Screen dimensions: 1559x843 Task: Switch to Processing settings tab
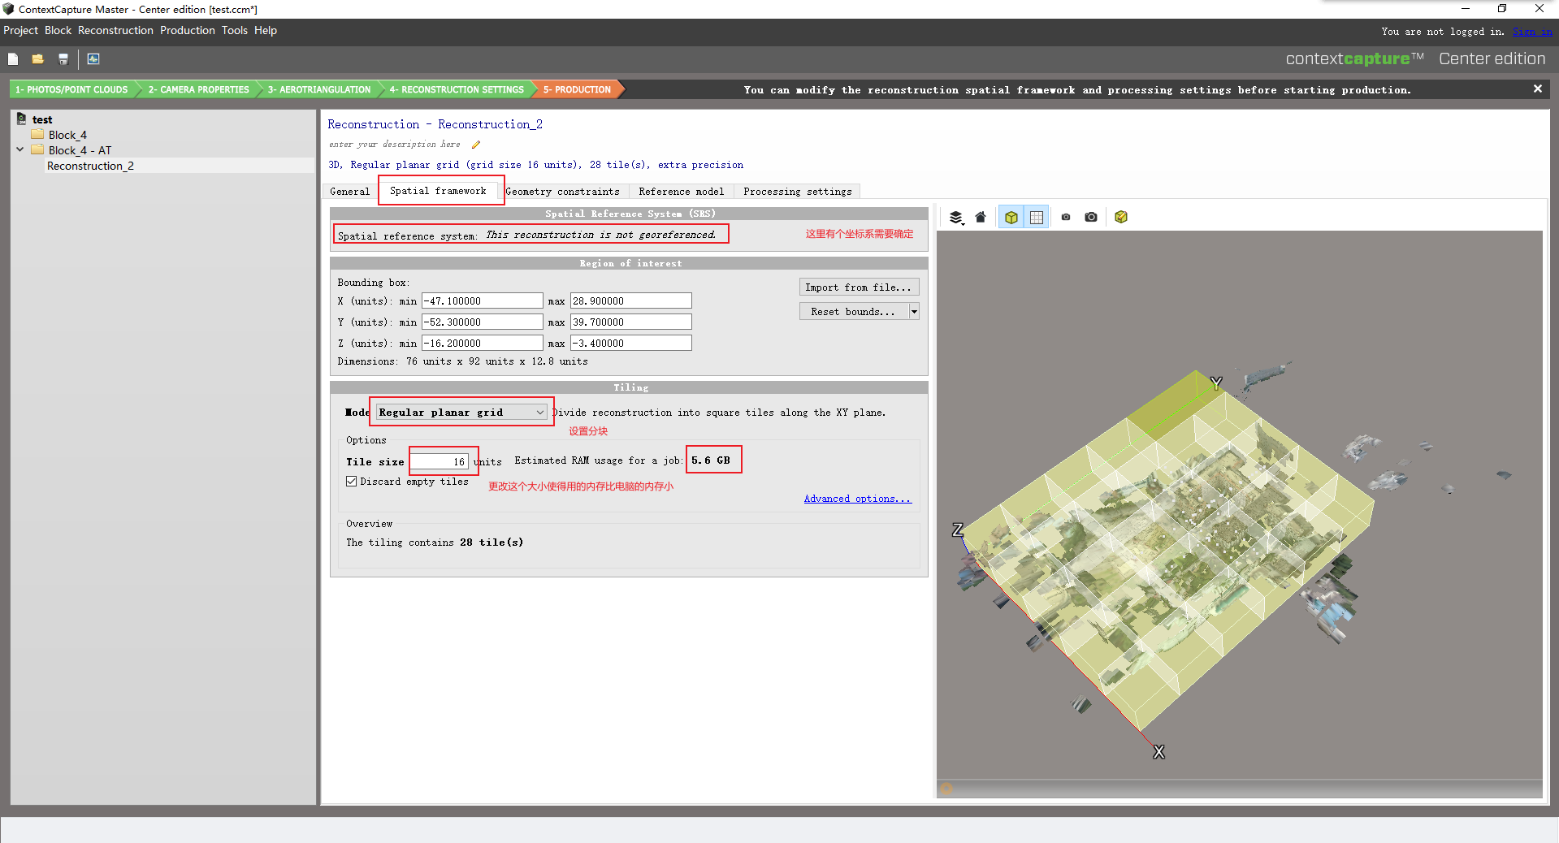pyautogui.click(x=797, y=192)
